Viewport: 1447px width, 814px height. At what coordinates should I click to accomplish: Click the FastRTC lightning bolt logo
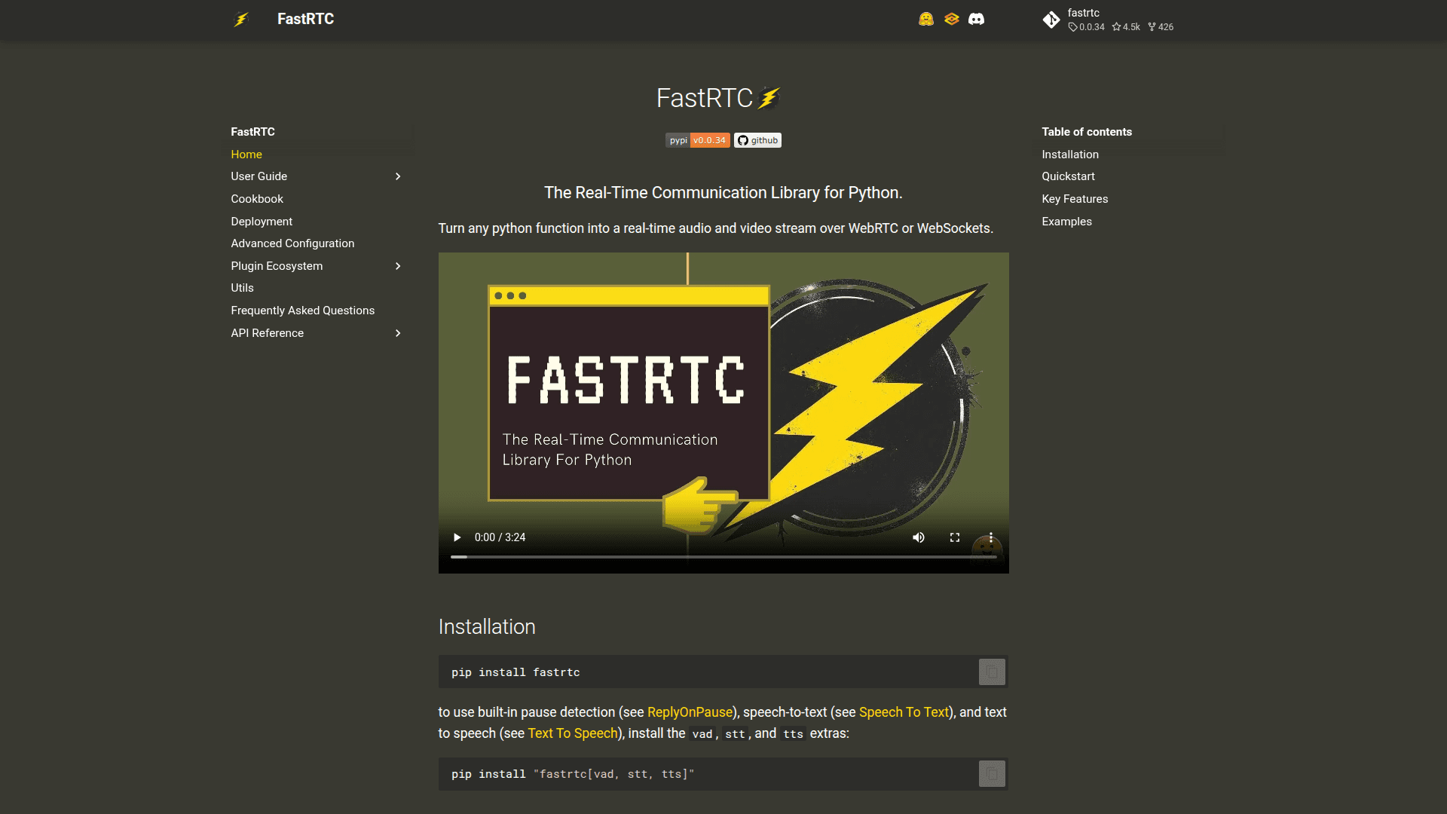tap(241, 18)
